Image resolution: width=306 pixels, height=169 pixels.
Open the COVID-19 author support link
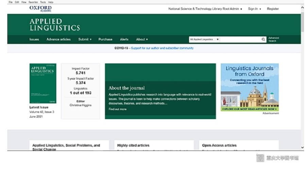click(x=162, y=48)
